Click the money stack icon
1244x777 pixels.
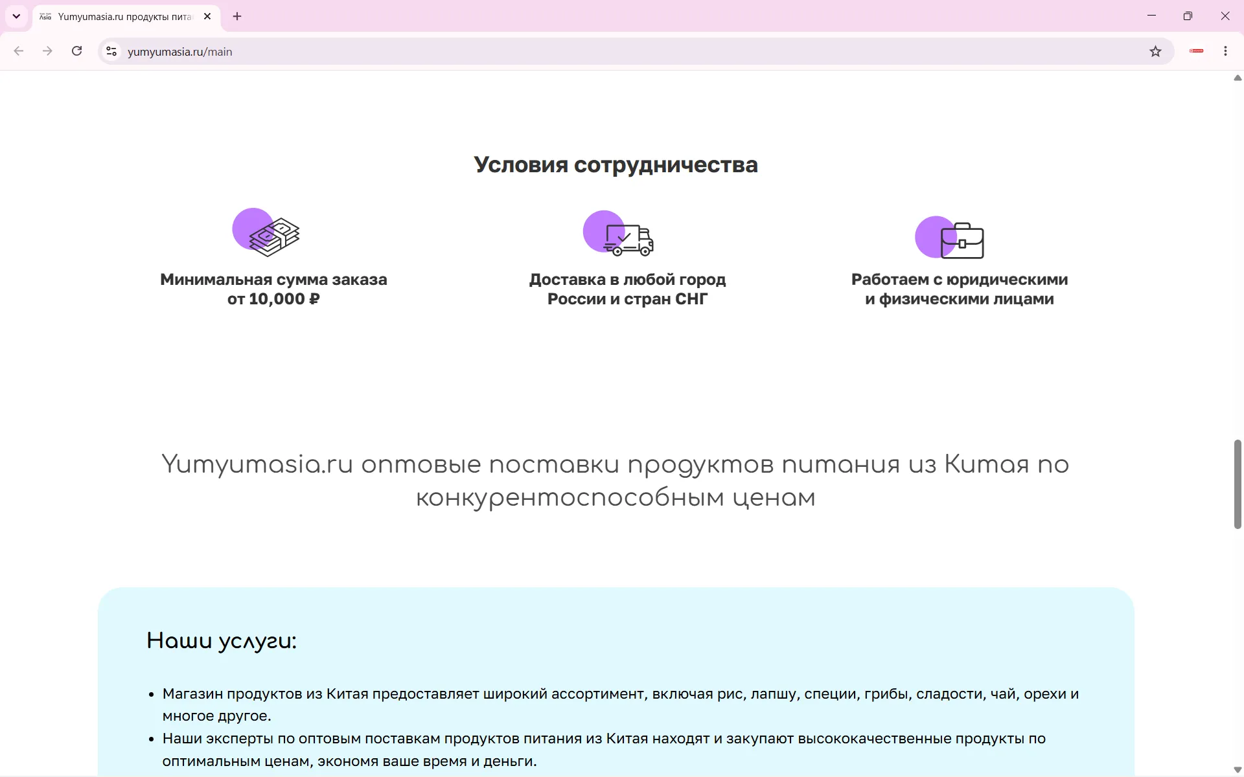coord(267,232)
